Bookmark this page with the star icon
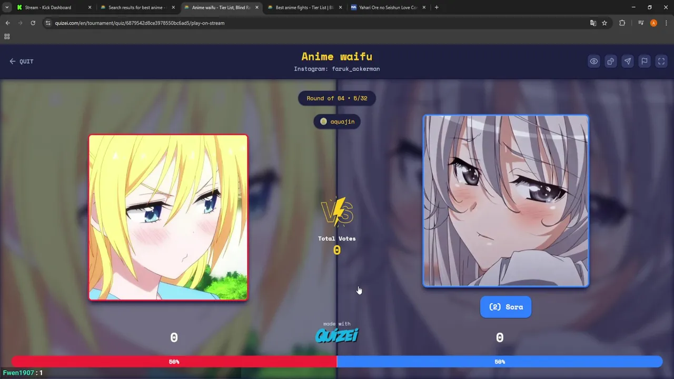The image size is (674, 379). pos(604,23)
